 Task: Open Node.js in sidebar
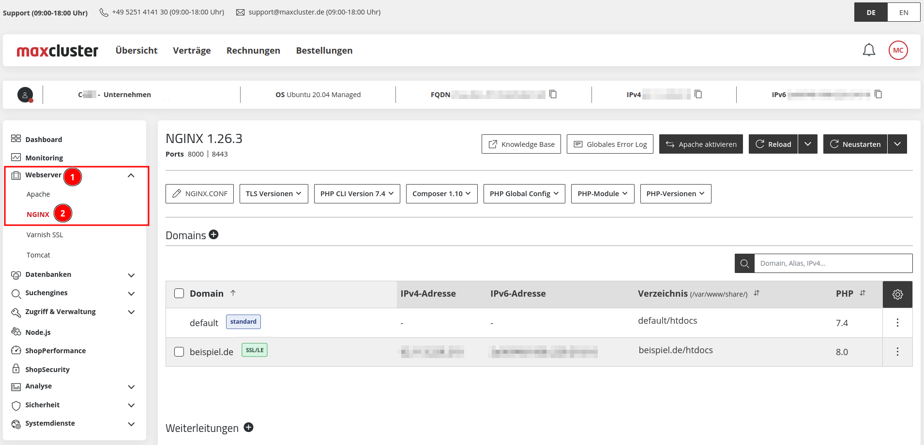(38, 332)
